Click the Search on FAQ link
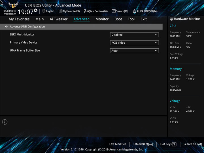Screen dimensions: 204x153 193,144
